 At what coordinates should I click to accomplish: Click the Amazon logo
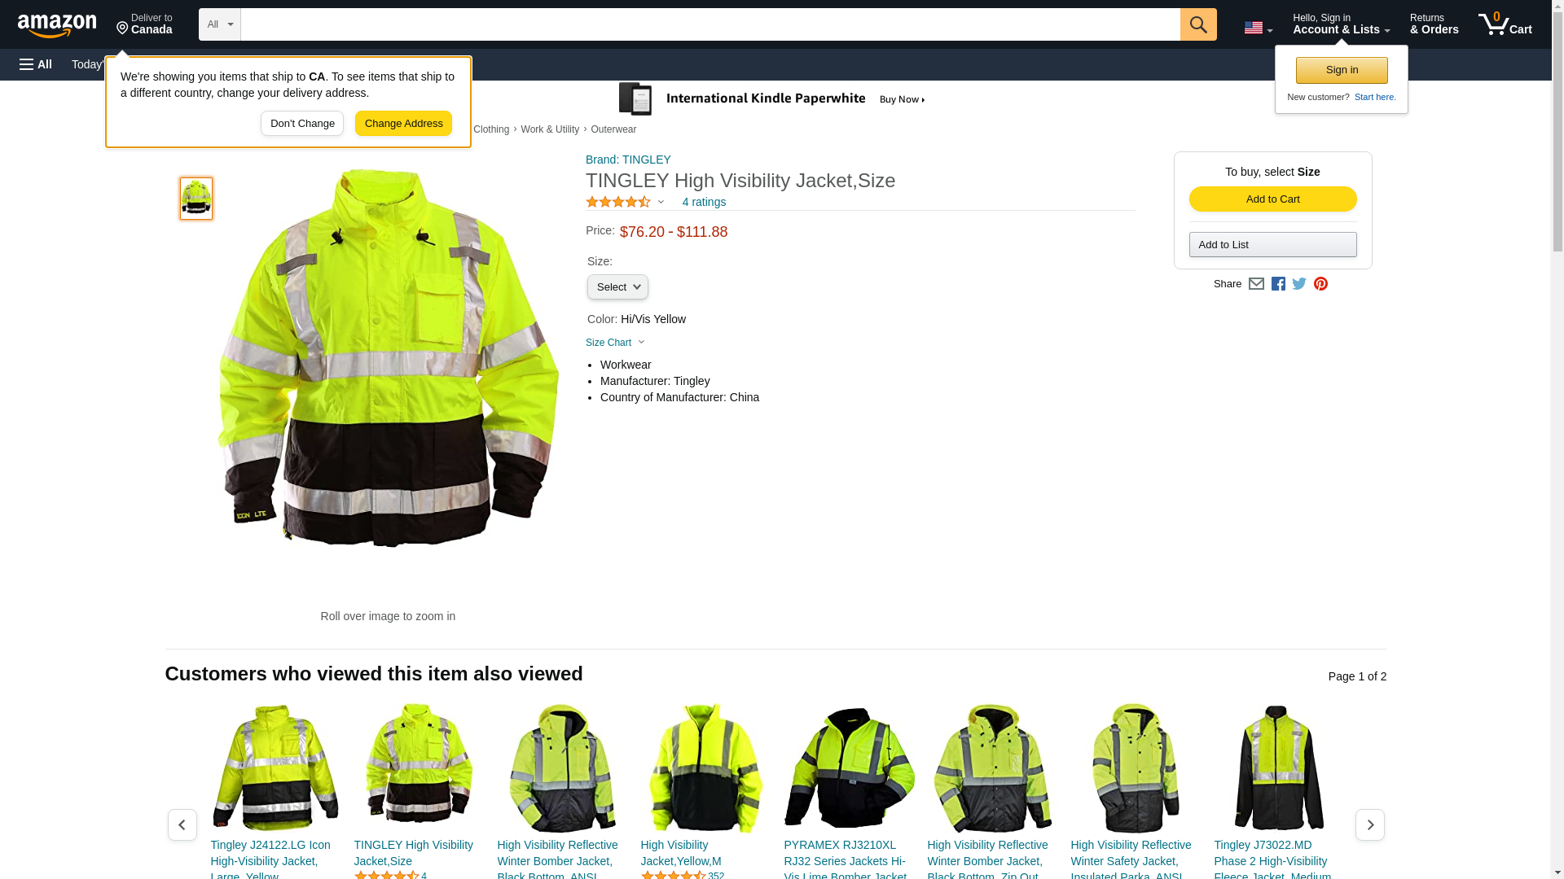tap(57, 25)
